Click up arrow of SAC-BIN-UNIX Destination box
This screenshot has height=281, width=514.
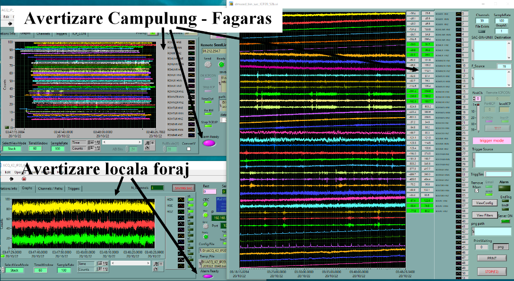(508, 43)
